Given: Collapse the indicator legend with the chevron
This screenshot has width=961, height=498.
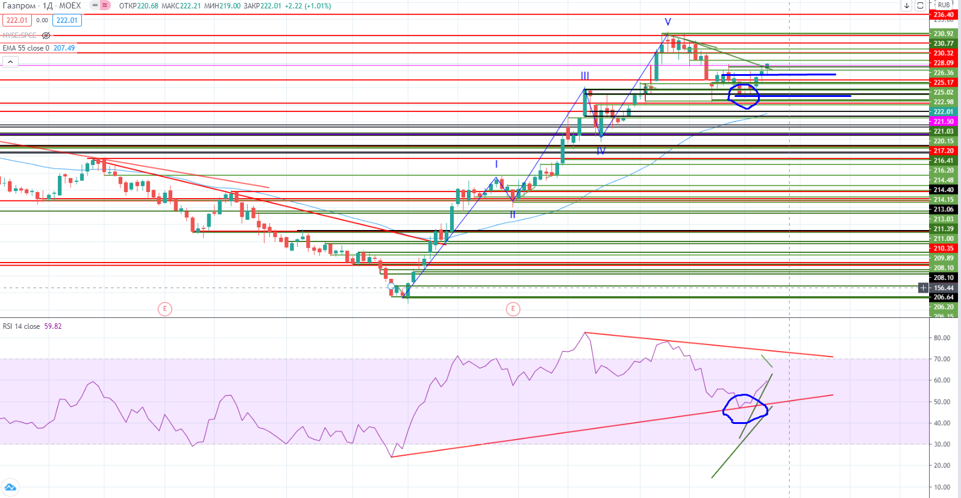Looking at the screenshot, I should click(10, 61).
